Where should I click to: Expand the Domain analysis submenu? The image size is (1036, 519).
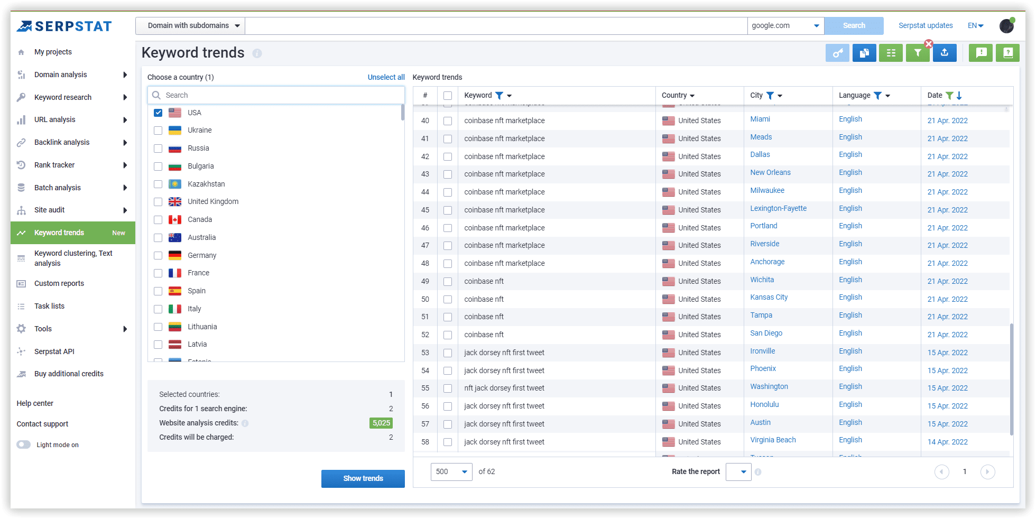pos(125,75)
